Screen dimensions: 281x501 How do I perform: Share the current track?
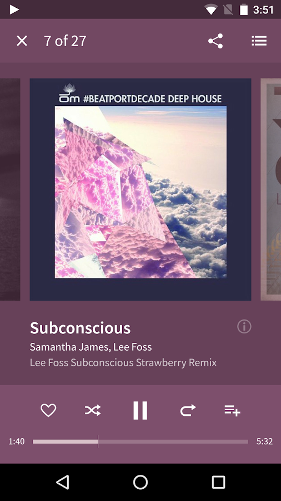click(215, 41)
